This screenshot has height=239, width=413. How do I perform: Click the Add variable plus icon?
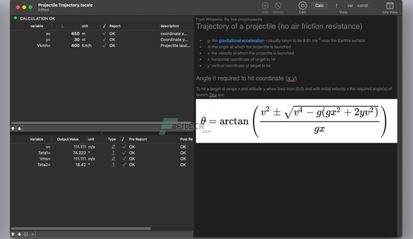pos(265,5)
